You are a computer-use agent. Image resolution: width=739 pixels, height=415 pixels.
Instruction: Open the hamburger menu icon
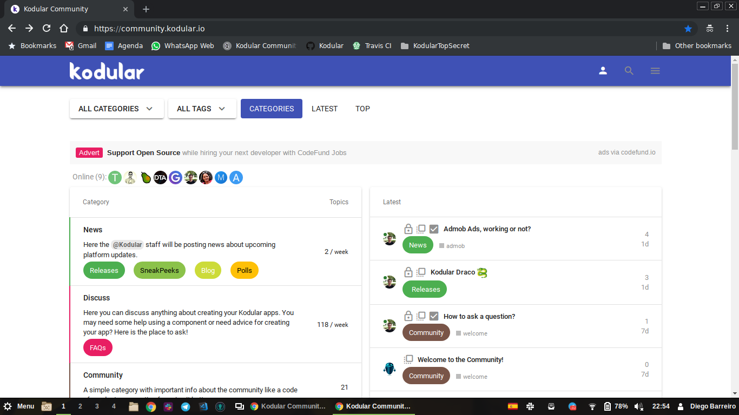coord(655,71)
